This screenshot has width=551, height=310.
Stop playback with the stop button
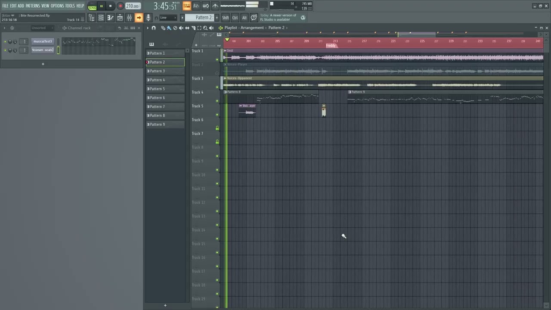(110, 6)
